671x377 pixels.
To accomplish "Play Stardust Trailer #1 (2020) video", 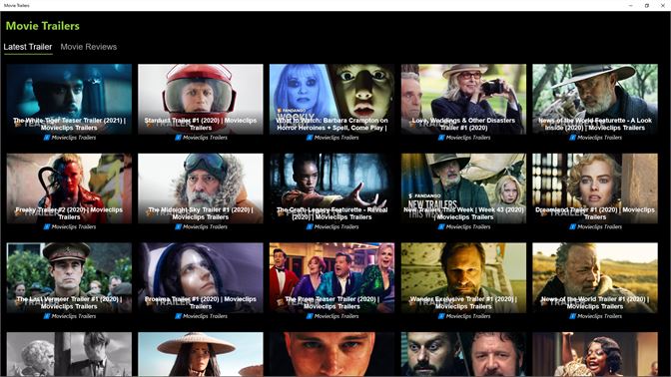I will pyautogui.click(x=201, y=99).
